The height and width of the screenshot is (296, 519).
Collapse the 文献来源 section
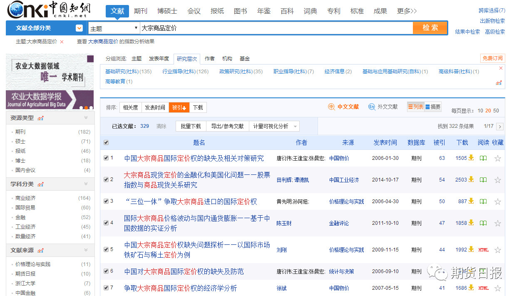(x=86, y=250)
